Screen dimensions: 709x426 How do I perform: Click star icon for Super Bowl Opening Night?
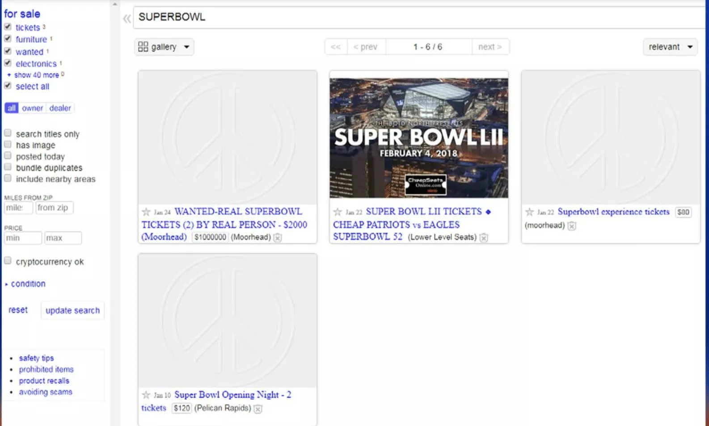coord(146,395)
